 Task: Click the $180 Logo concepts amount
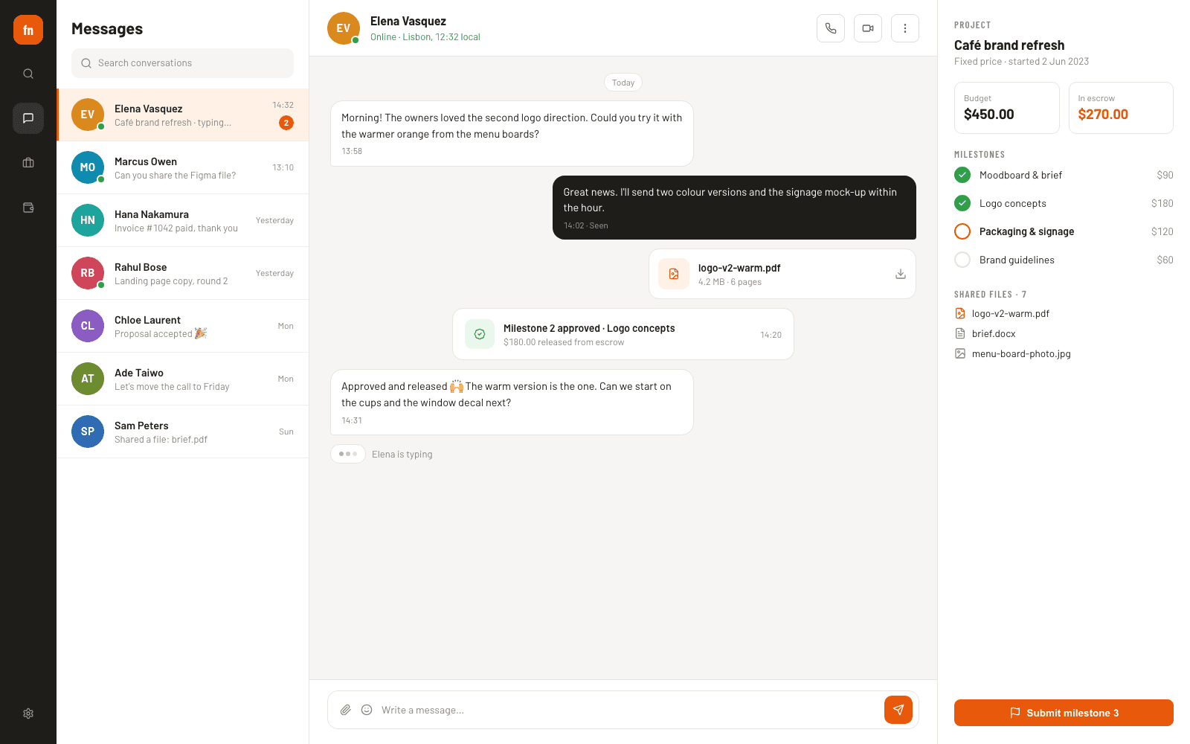click(x=1162, y=203)
